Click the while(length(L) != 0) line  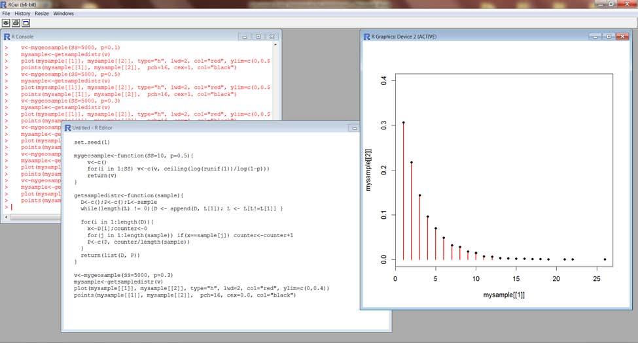tap(181, 208)
